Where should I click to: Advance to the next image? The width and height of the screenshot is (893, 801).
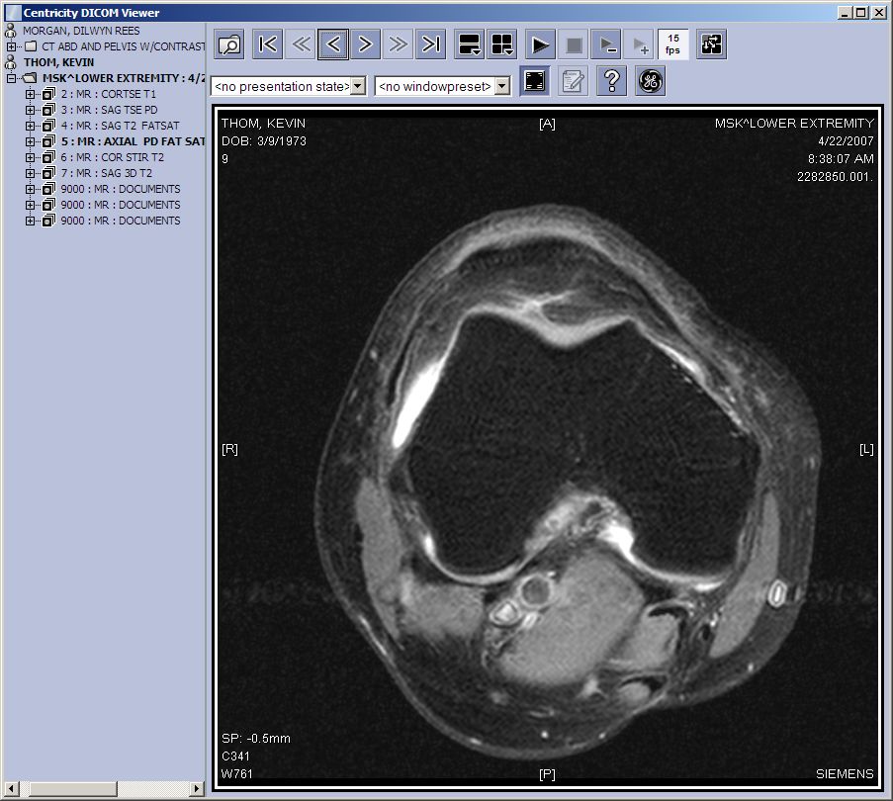coord(366,44)
